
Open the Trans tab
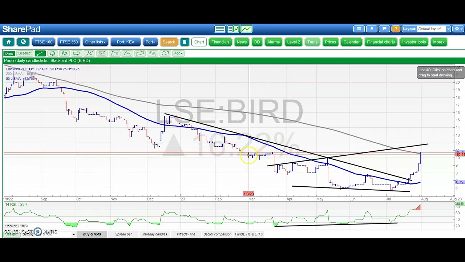pyautogui.click(x=312, y=42)
